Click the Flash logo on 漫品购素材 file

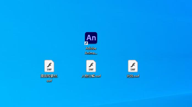49,65
